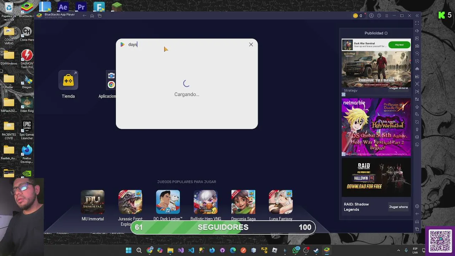Open the Dark War Survival truck banner
Image resolution: width=455 pixels, height=256 pixels.
(x=376, y=69)
